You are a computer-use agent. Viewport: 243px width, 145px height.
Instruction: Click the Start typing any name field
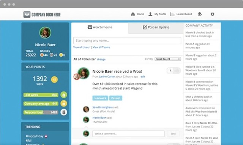(x=127, y=41)
